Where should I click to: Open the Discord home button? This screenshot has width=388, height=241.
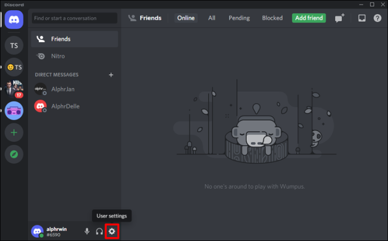tap(14, 20)
